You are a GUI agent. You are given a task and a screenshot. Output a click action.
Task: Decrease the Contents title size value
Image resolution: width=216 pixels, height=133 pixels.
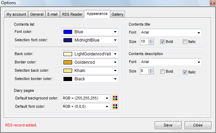(151, 43)
